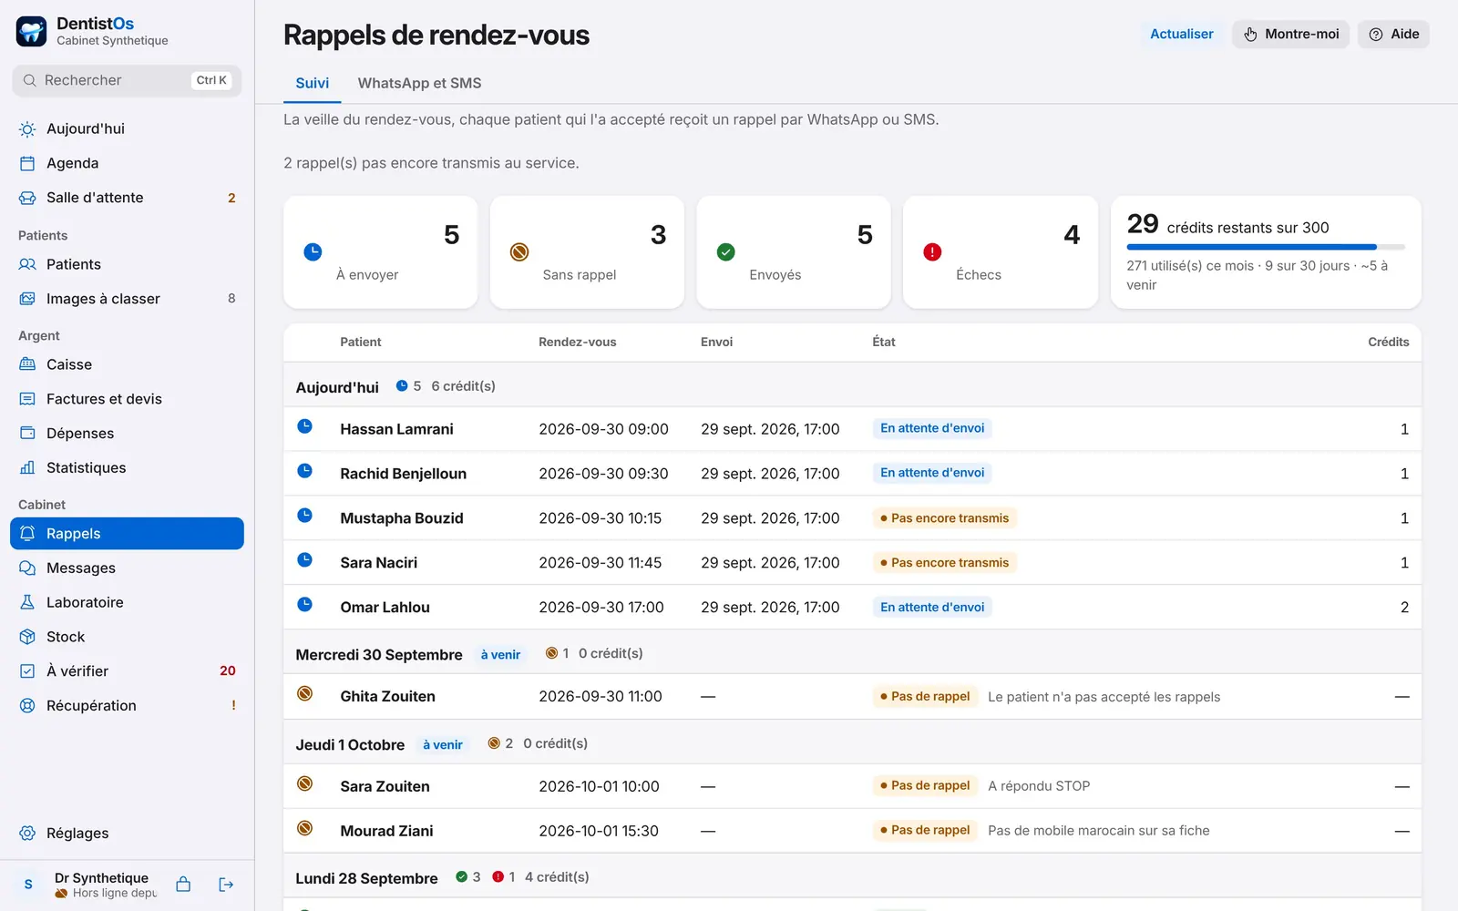Click the Rechercher search field
This screenshot has width=1458, height=911.
(x=127, y=80)
